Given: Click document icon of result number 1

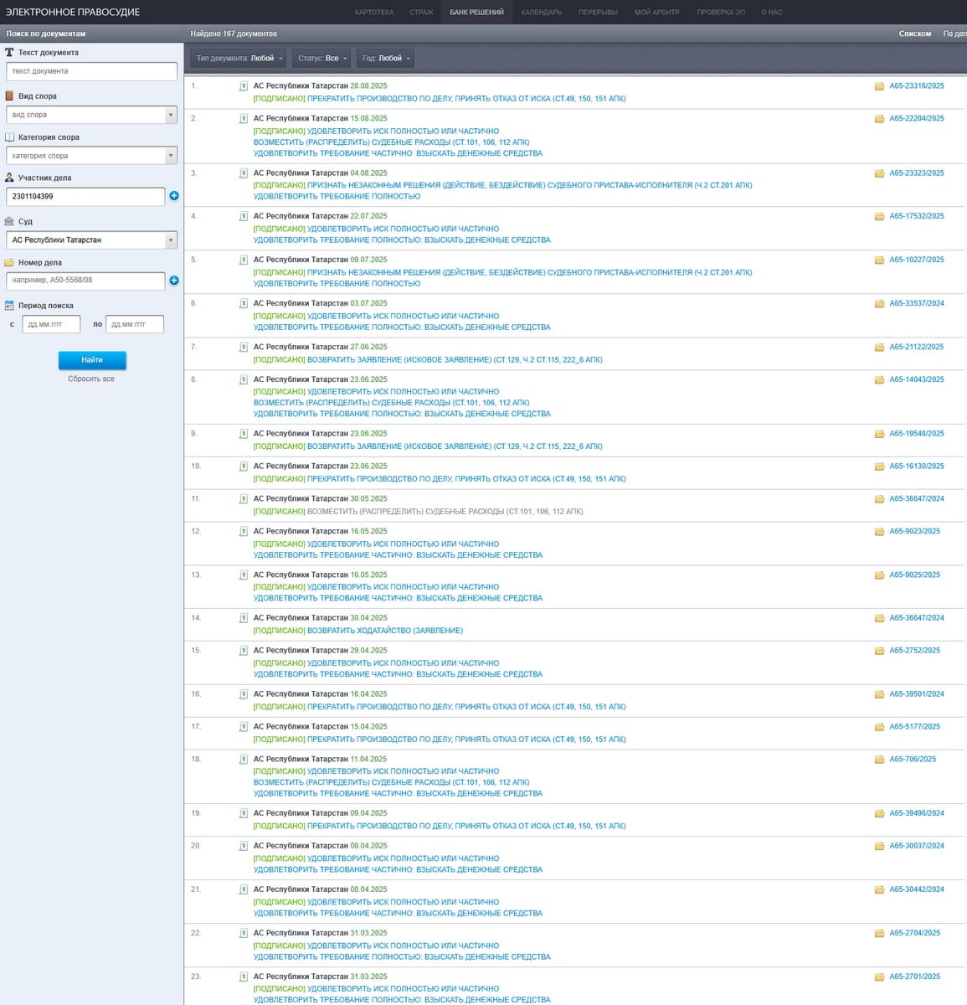Looking at the screenshot, I should tap(244, 86).
